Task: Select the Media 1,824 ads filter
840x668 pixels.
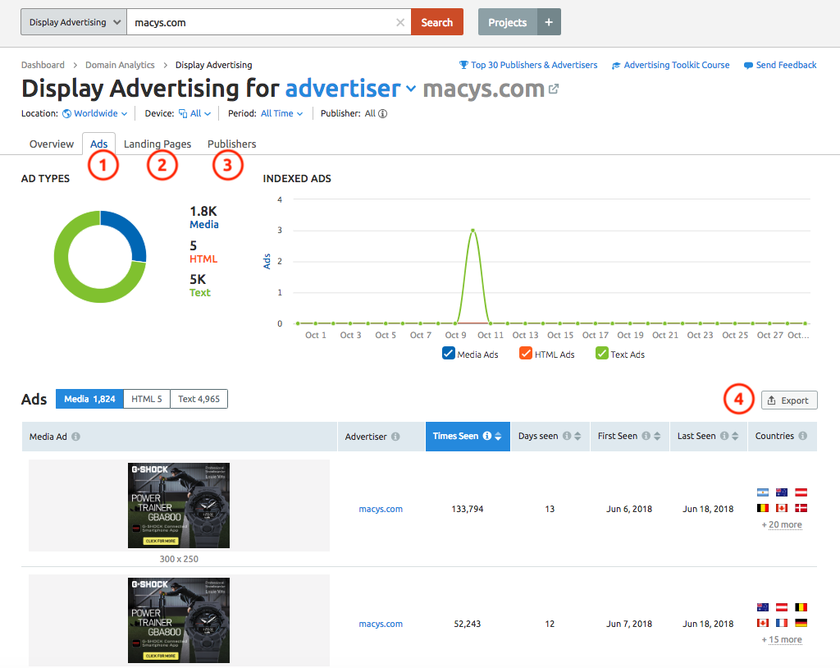Action: point(89,399)
